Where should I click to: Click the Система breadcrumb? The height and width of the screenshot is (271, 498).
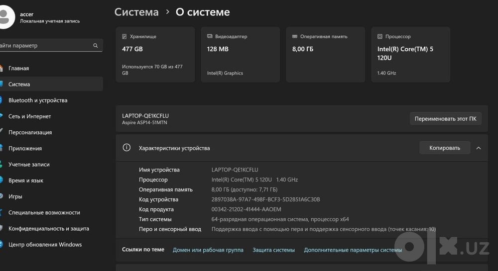click(136, 12)
